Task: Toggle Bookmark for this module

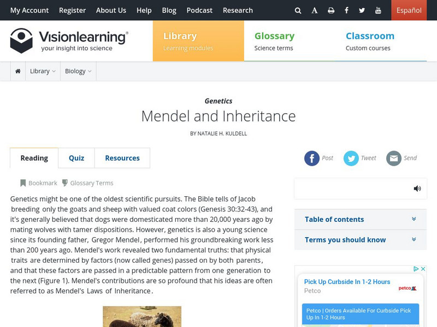Action: (x=38, y=183)
